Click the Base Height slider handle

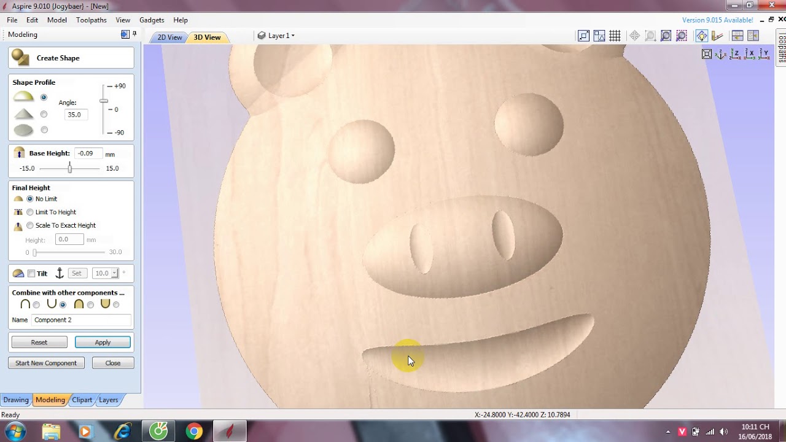click(x=69, y=168)
